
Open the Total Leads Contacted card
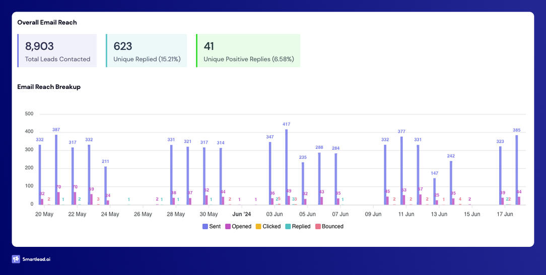[57, 51]
